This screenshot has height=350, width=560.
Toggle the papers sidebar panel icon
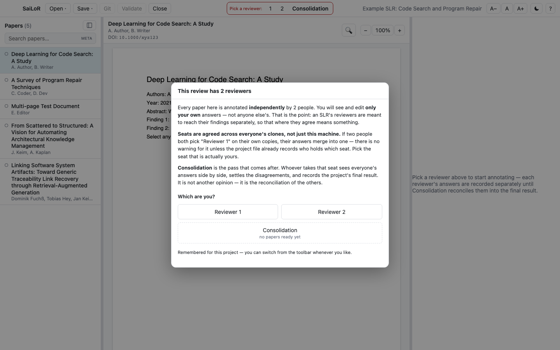click(89, 25)
